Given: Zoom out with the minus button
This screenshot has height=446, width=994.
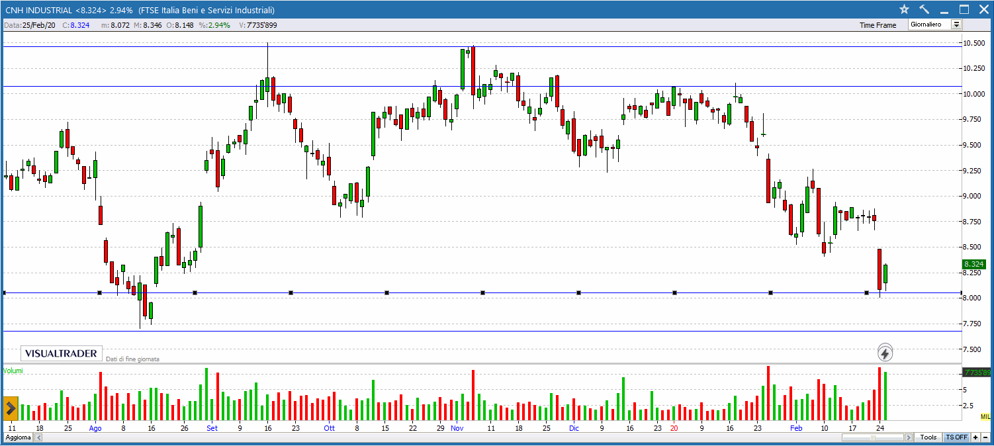Looking at the screenshot, I should [x=985, y=437].
